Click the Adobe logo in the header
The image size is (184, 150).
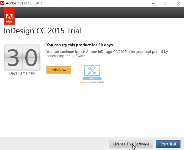pos(9,16)
